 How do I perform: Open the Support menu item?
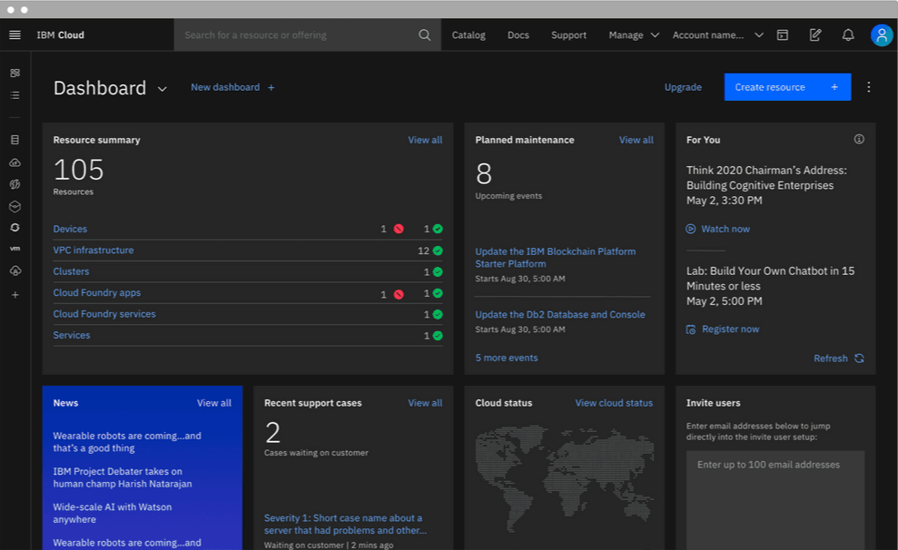(568, 35)
